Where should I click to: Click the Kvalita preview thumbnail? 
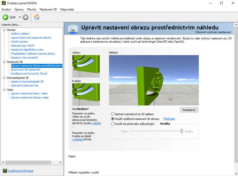(x=86, y=94)
